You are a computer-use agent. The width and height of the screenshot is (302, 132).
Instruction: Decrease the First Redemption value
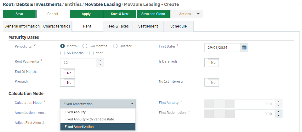[x=278, y=116]
